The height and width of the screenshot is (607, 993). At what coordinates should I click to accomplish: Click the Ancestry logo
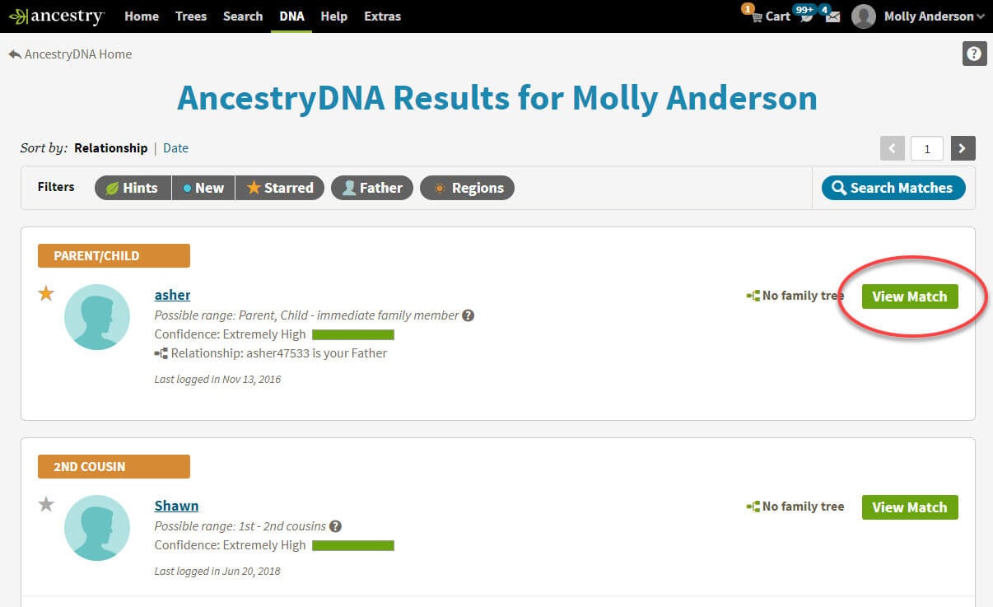(56, 16)
